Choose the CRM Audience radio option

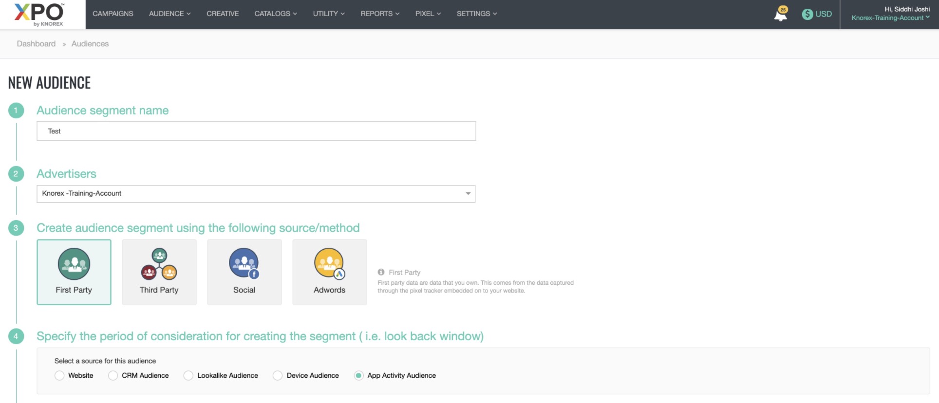coord(113,375)
